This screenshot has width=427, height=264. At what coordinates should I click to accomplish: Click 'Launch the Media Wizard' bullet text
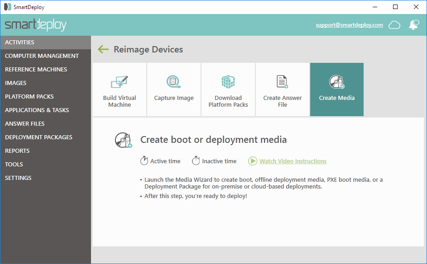click(x=264, y=183)
